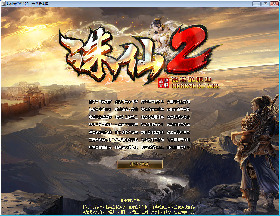Screen dimensions: 280x216
Task: Point at the verse 熬到三五学终技
Action: [100, 125]
